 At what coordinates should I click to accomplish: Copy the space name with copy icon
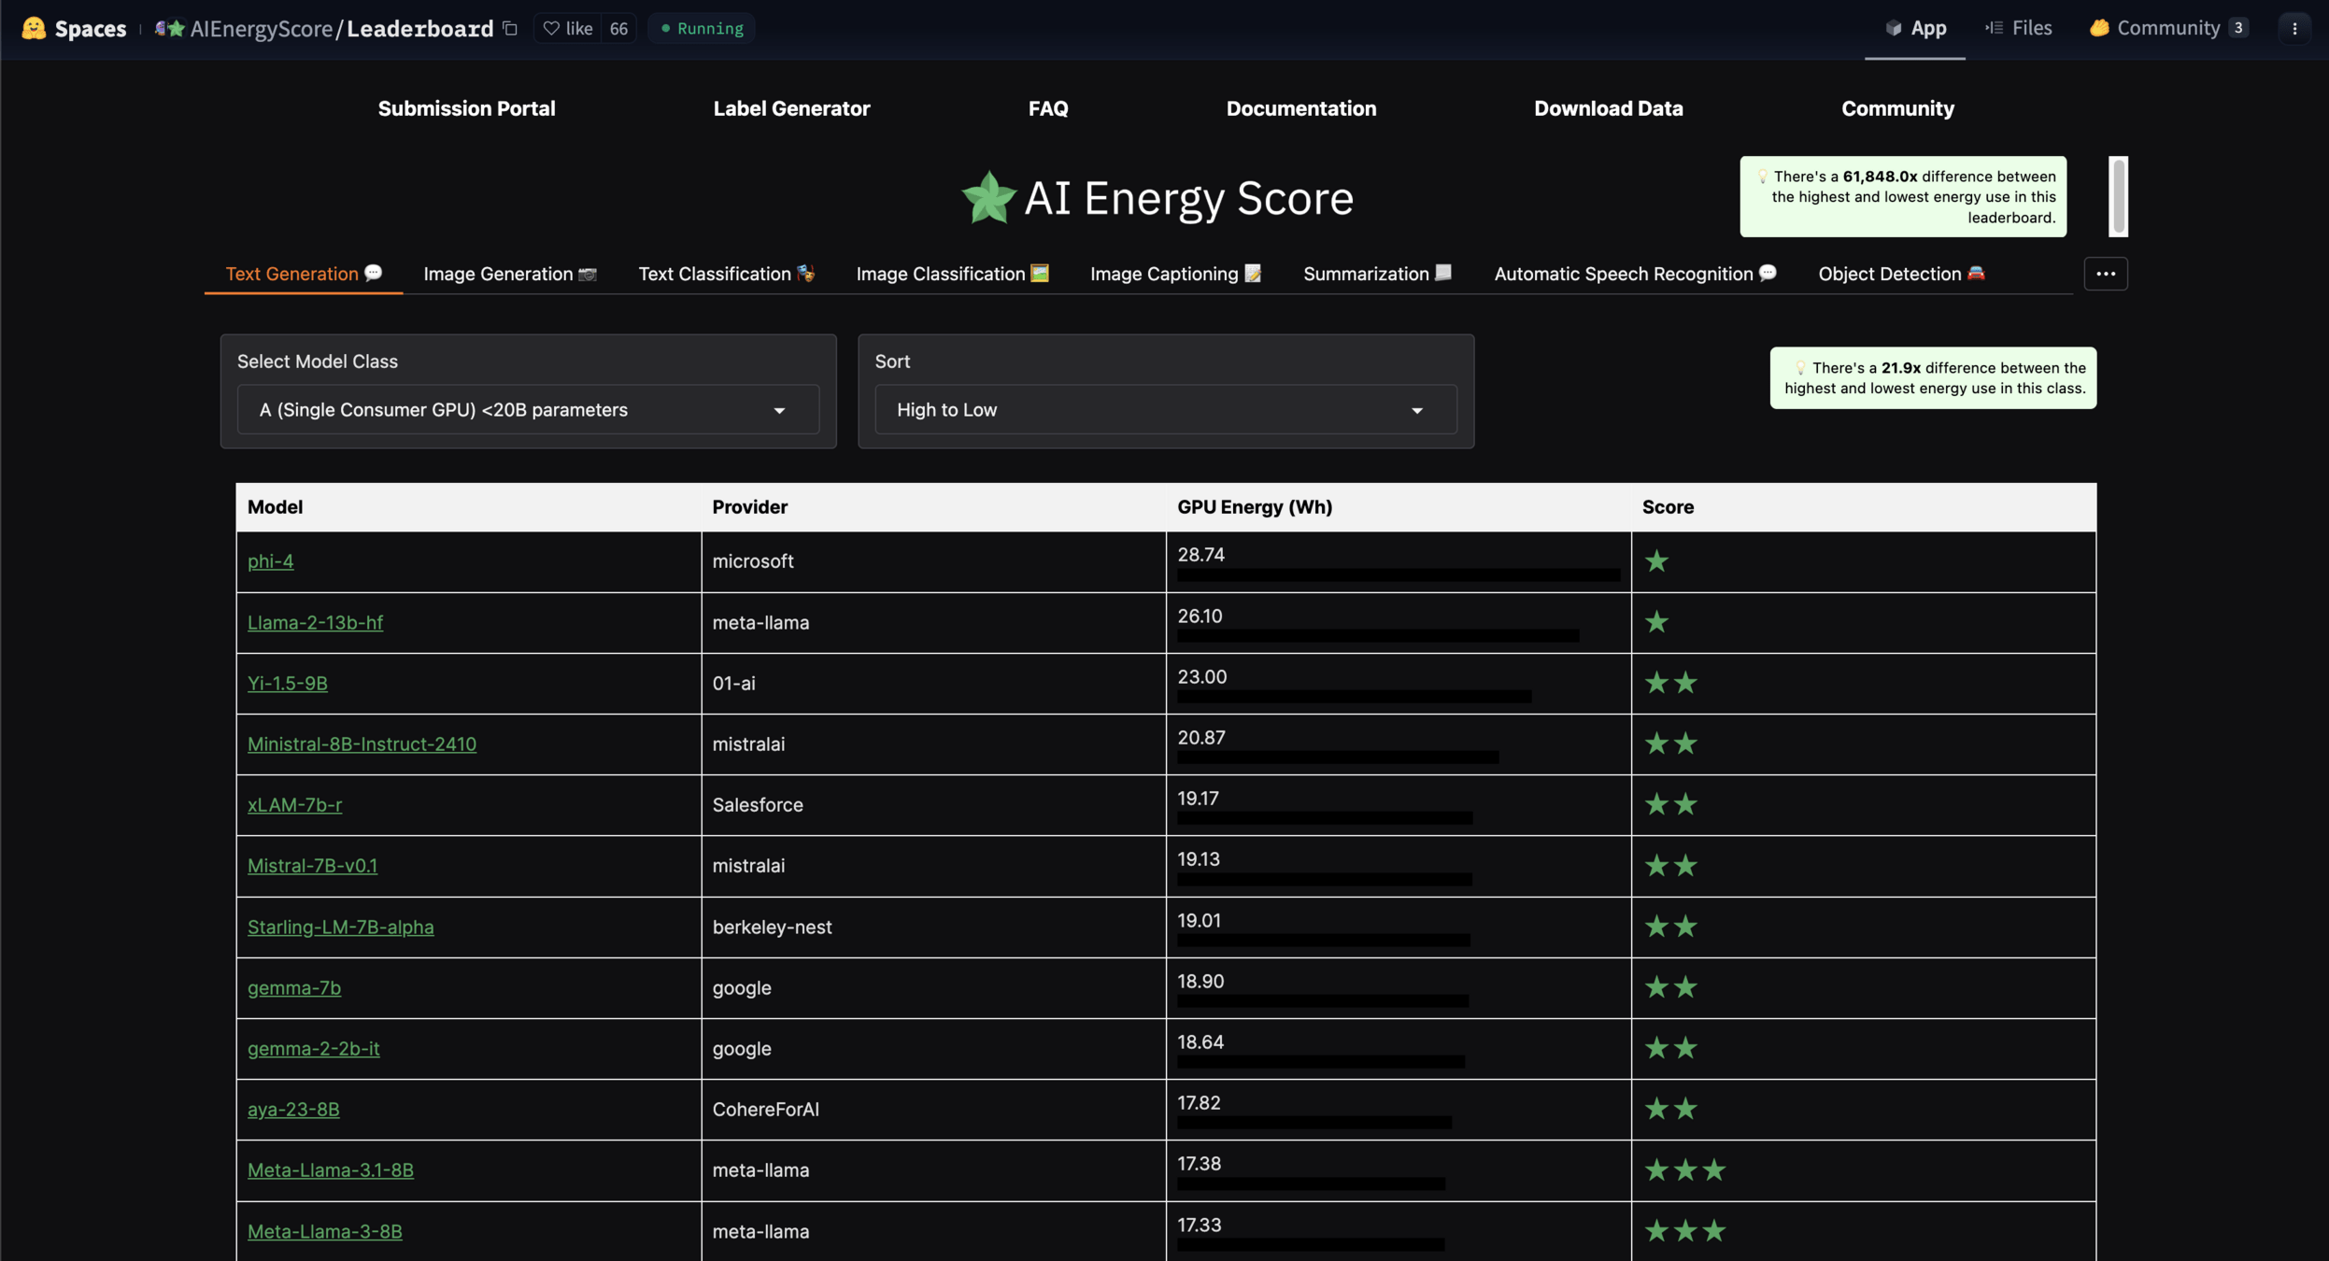(510, 28)
